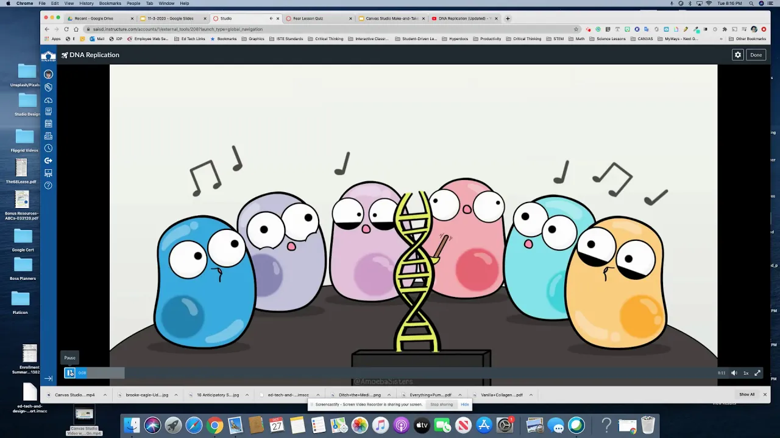Open the STEM bookmark folder

555,39
